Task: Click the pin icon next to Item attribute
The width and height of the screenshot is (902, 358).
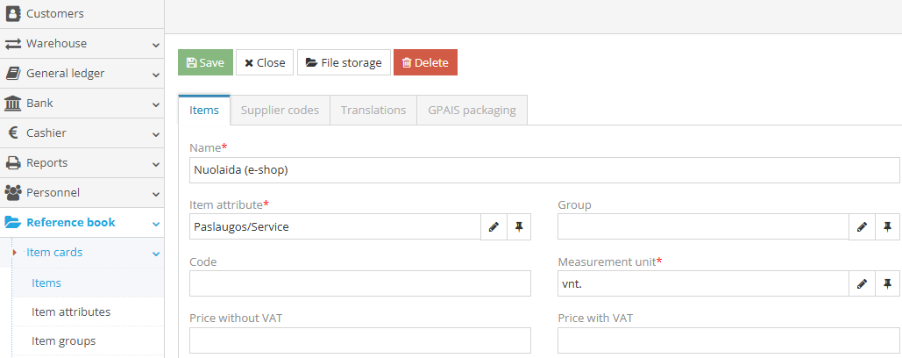Action: pyautogui.click(x=519, y=227)
